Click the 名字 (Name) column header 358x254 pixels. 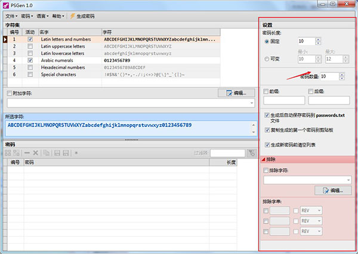click(x=70, y=32)
